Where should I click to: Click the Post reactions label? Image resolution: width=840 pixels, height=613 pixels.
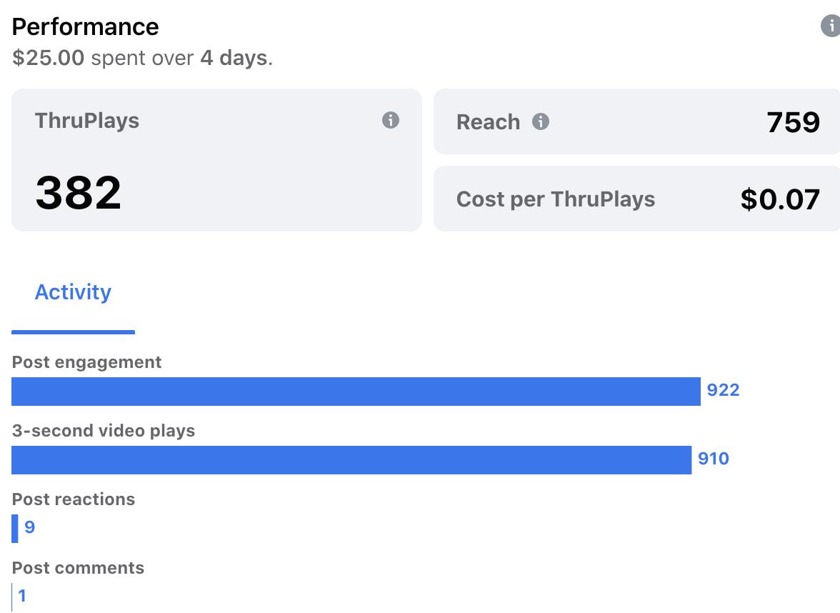tap(73, 499)
